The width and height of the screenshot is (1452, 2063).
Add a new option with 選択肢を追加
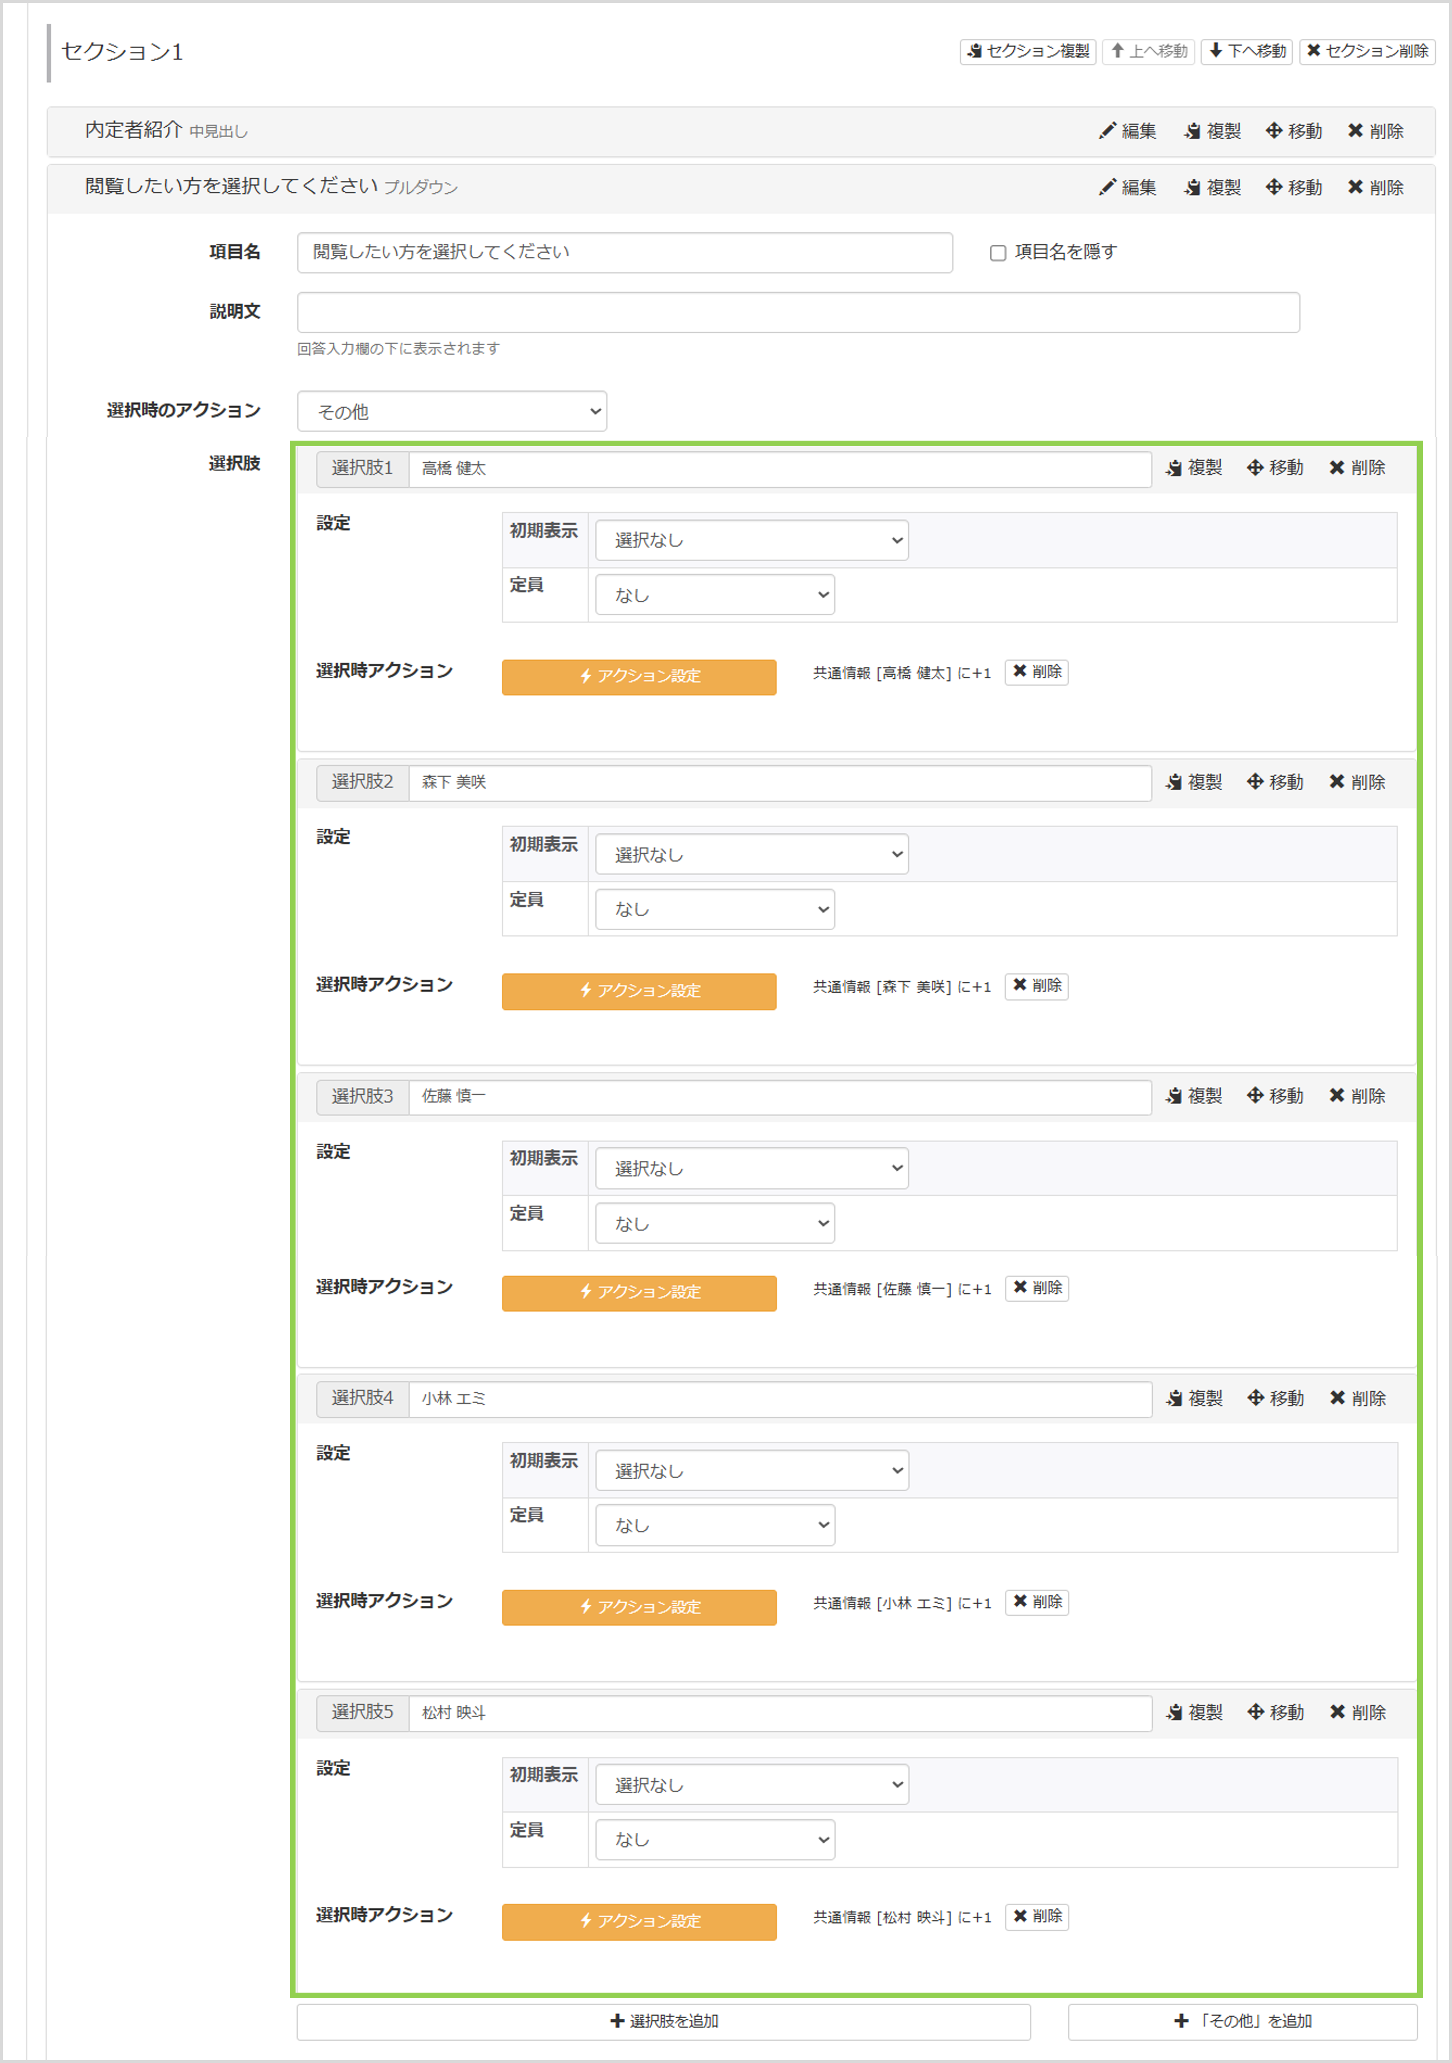pos(663,2021)
